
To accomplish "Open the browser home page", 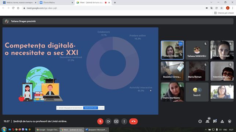I will [18, 8].
